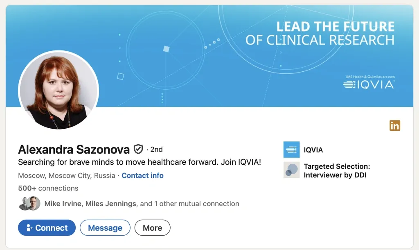The image size is (419, 250).
Task: View the 500+ connections list
Action: pos(48,188)
